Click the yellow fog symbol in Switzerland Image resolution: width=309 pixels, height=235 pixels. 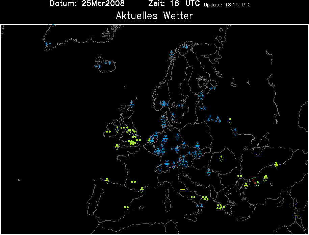tap(171, 168)
